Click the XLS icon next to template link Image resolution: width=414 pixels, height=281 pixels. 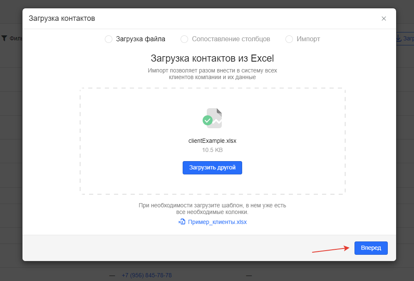coord(182,221)
